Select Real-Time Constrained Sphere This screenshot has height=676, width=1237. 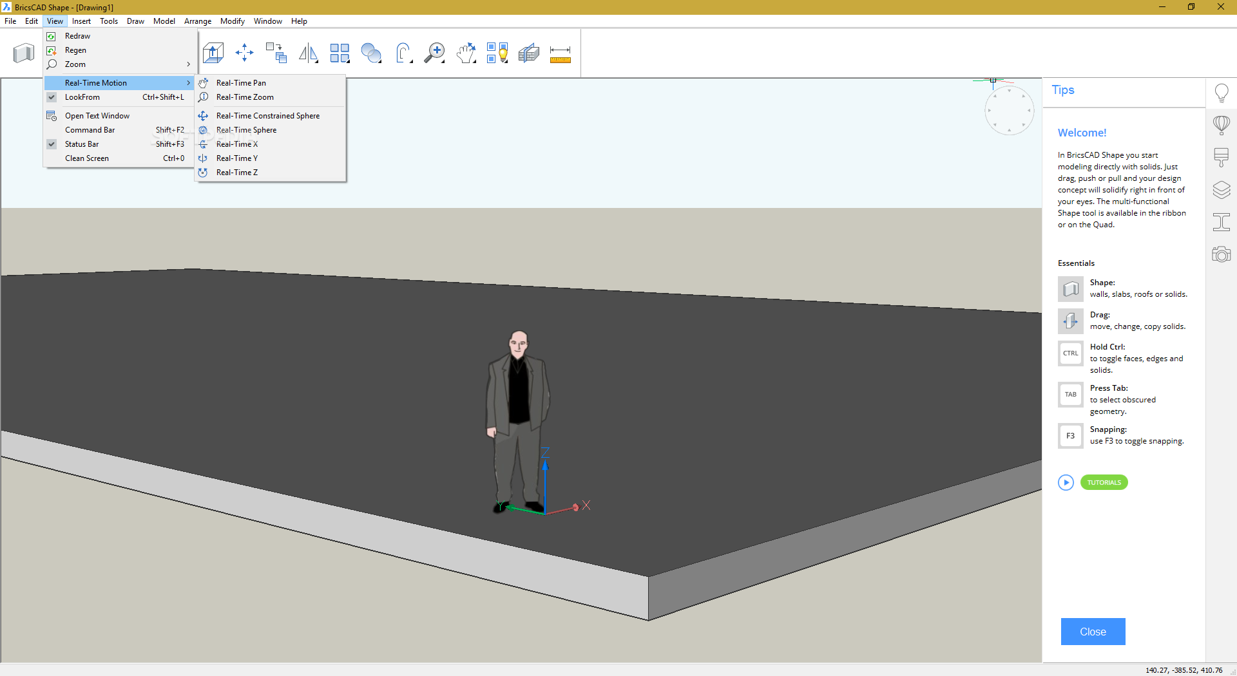(271, 116)
